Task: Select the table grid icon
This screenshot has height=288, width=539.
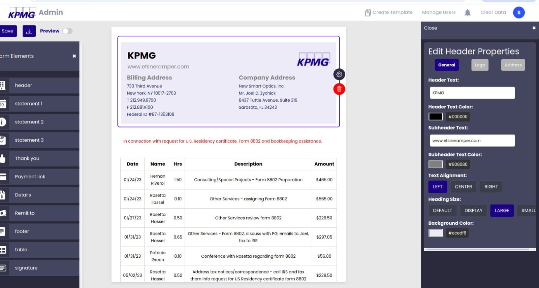Action: 3,250
